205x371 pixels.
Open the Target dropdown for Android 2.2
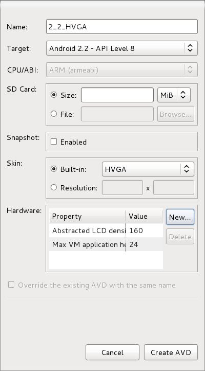click(122, 48)
